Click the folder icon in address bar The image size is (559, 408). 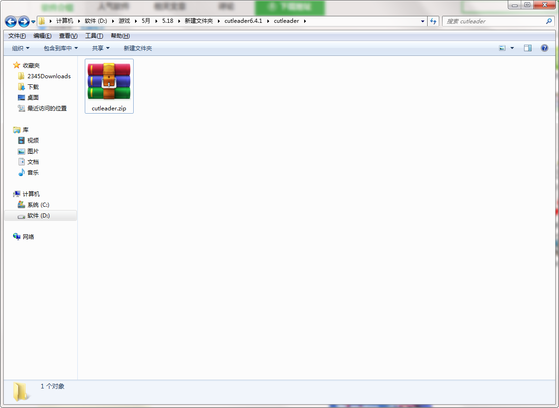click(41, 21)
